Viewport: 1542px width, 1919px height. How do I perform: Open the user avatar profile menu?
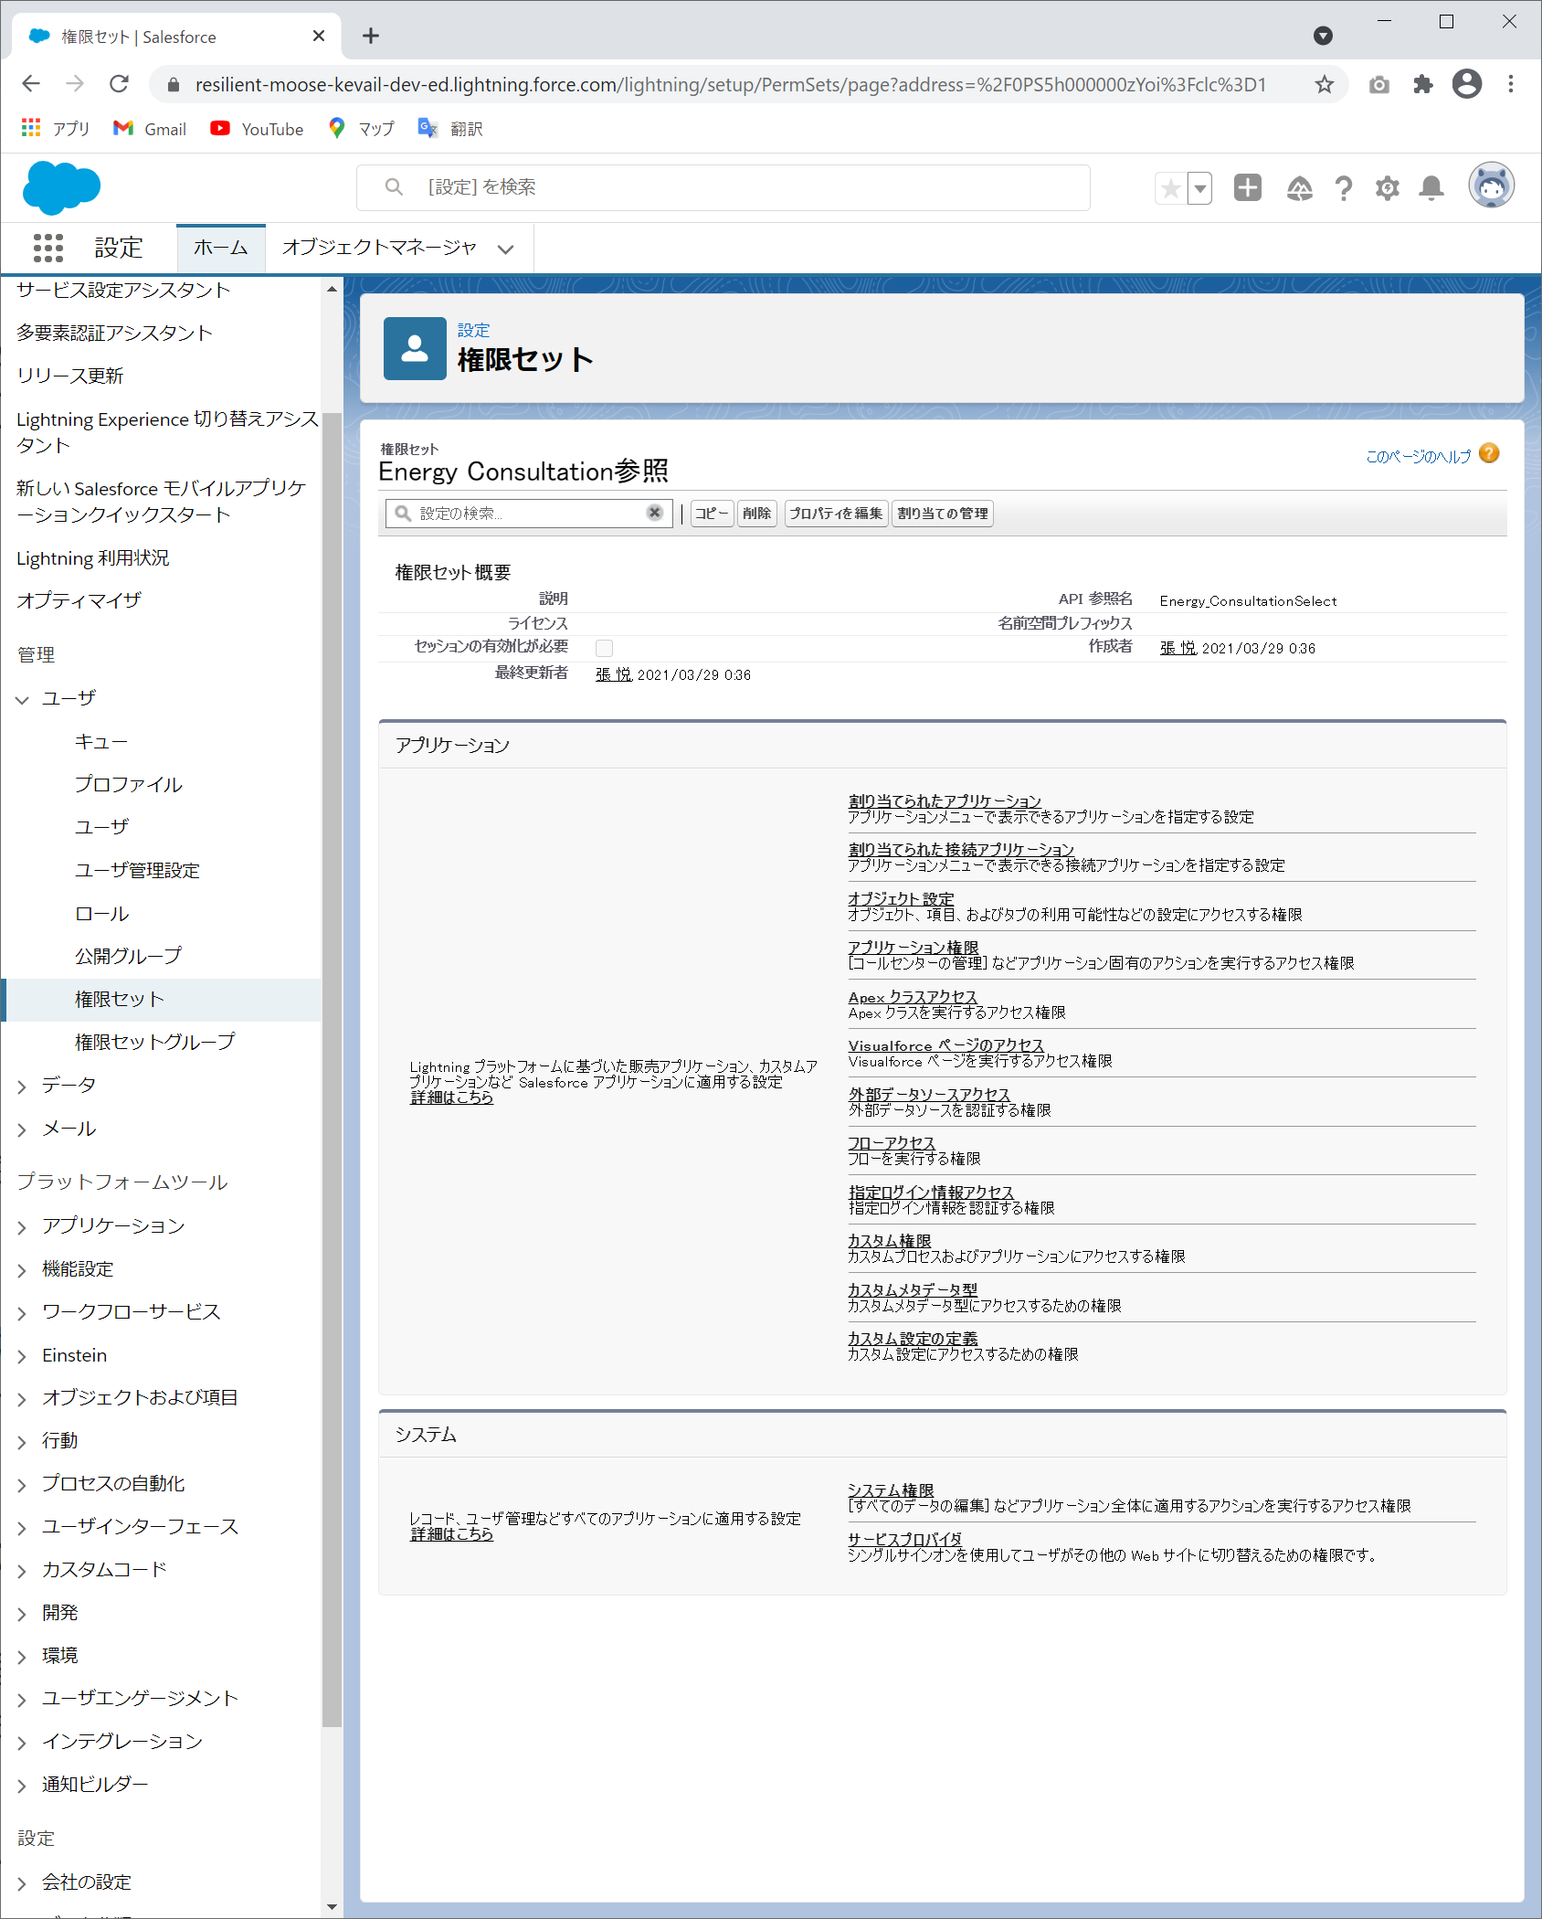click(1491, 186)
